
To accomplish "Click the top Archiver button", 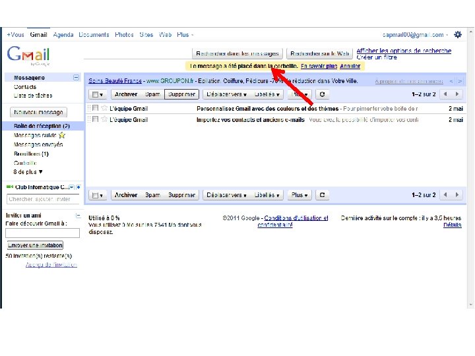I will (x=126, y=94).
